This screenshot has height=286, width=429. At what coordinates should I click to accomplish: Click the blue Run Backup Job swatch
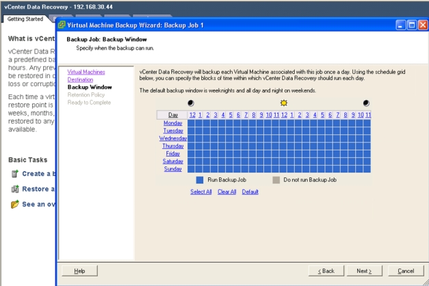coord(200,179)
